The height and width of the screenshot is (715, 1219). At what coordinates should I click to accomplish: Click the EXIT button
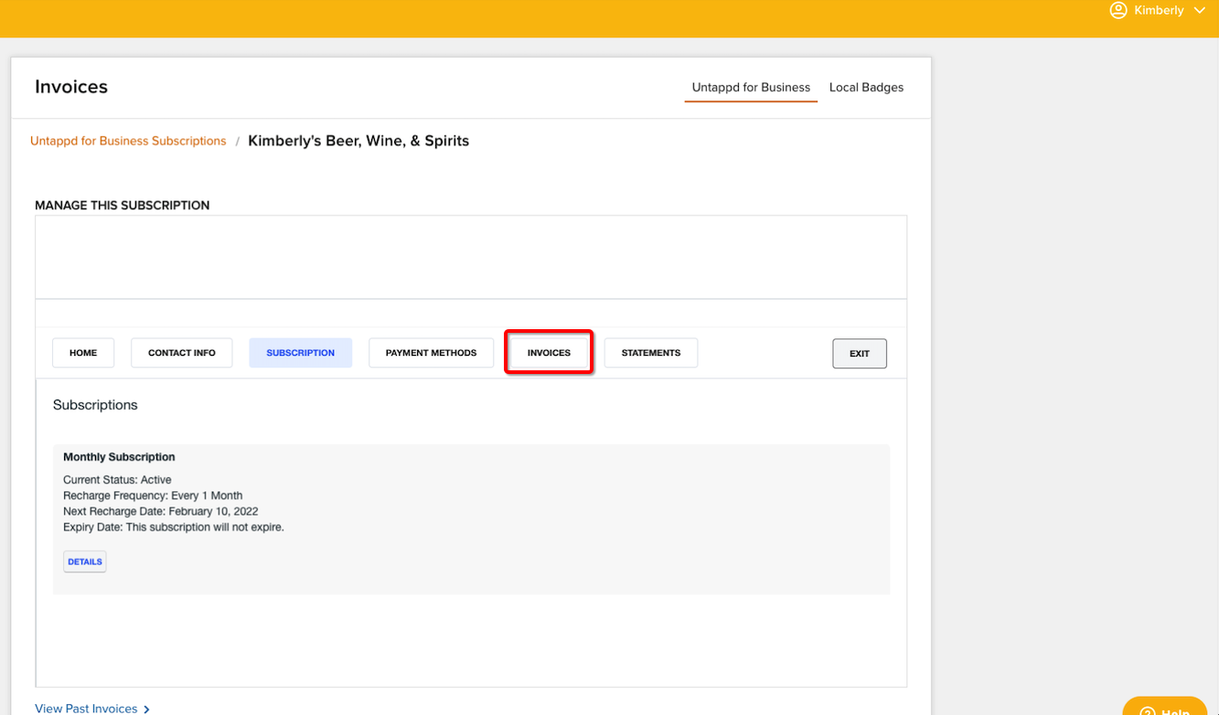860,354
